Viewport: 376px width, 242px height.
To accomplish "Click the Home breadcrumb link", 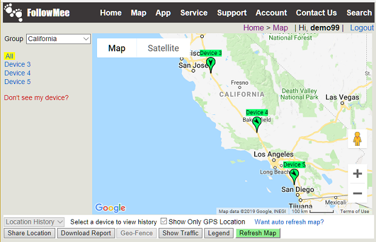I will [x=253, y=28].
